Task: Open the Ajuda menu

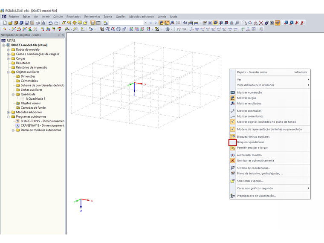Action: coord(174,17)
